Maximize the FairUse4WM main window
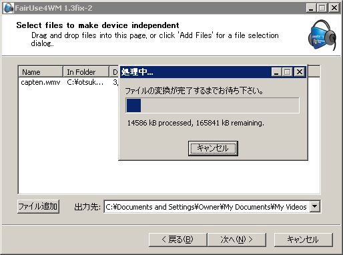343x255 pixels. 322,8
